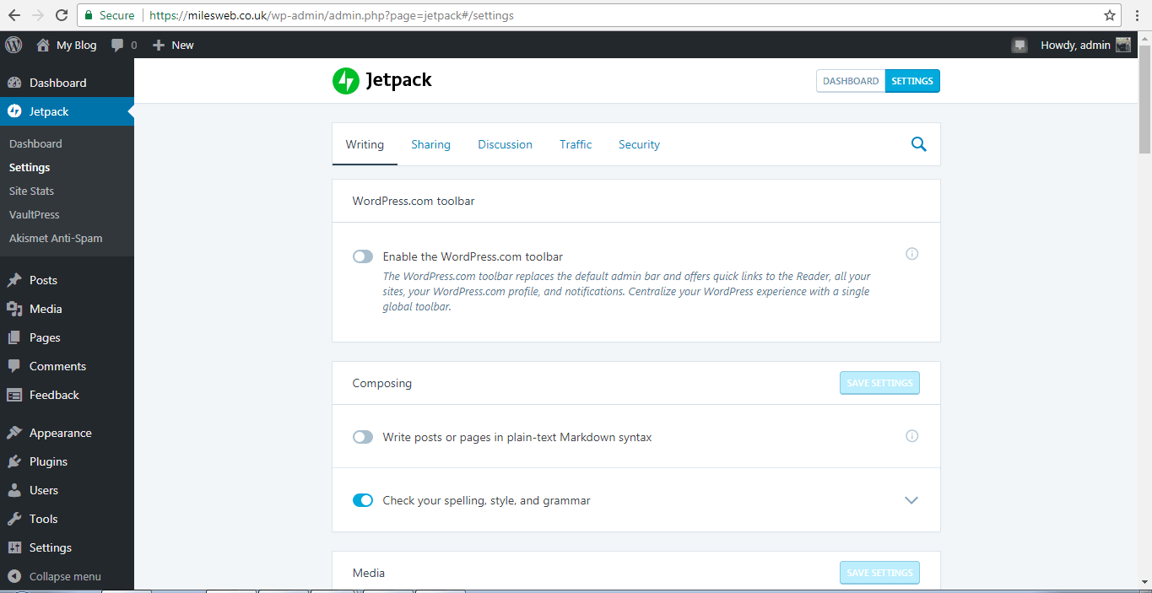
Task: Click the Appearance paintbrush icon
Action: coord(14,433)
